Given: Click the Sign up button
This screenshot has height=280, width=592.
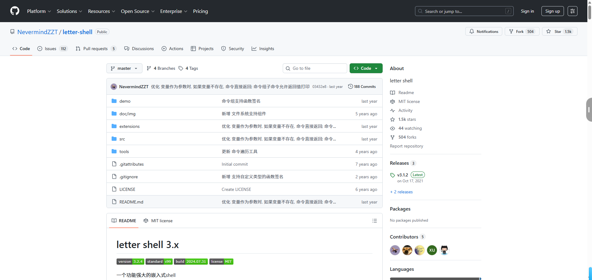Looking at the screenshot, I should [x=553, y=11].
